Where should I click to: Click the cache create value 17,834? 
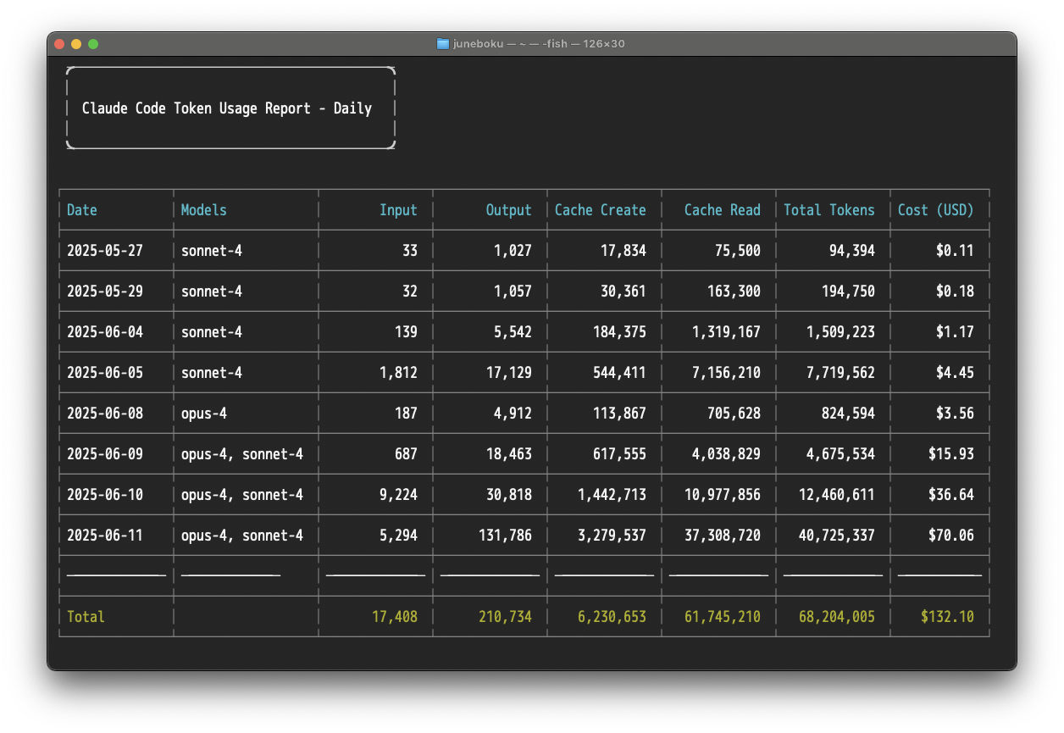pos(623,251)
